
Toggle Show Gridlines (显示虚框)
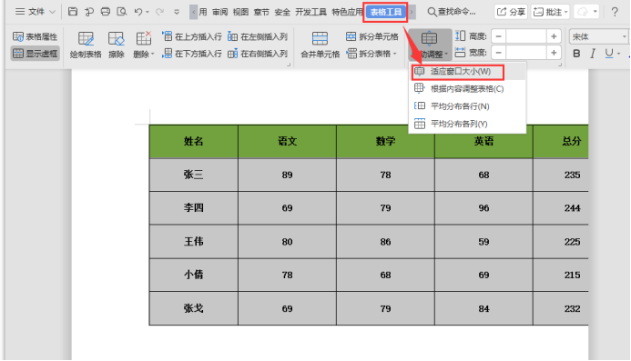(x=35, y=53)
